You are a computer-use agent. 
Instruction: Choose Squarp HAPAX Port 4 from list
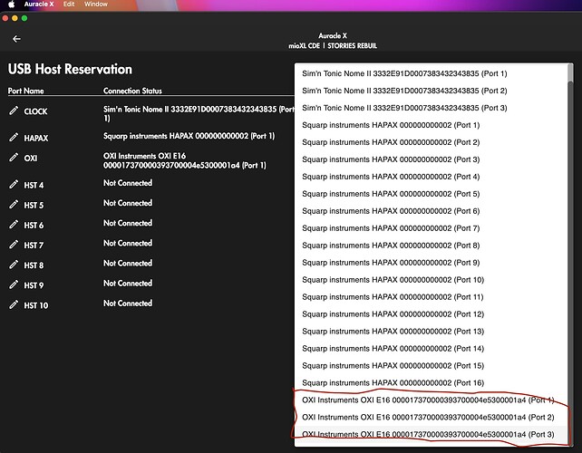pos(431,177)
